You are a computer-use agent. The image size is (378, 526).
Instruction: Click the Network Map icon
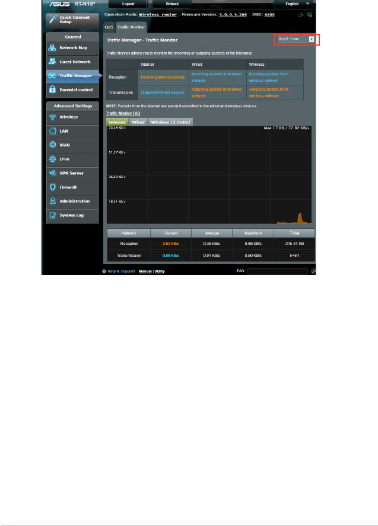[52, 47]
